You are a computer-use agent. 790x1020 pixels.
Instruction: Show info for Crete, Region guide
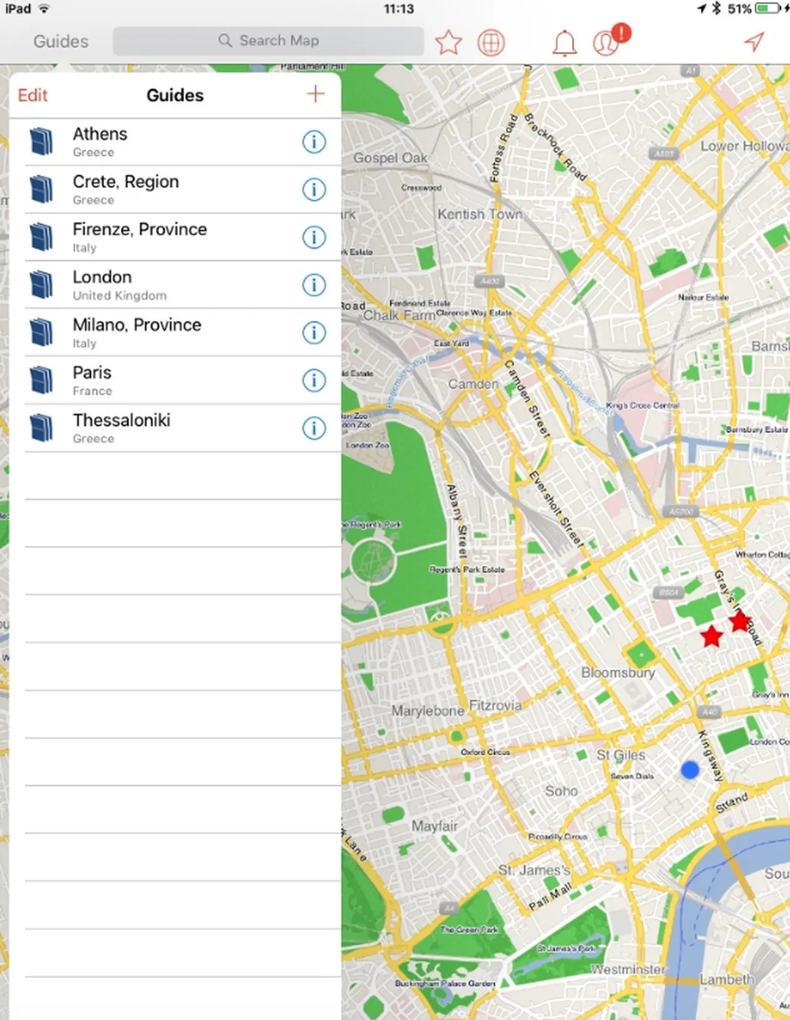tap(314, 190)
